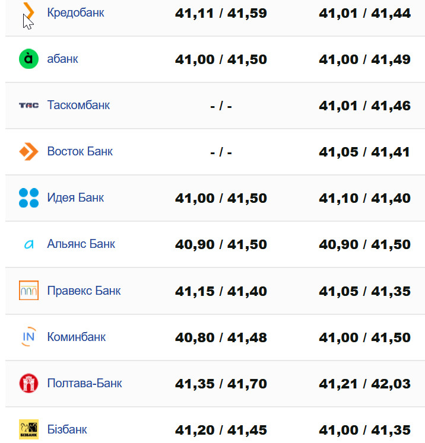Click Коминбанк rate 40,80 / 41,48
425x443 pixels.
[x=221, y=338]
